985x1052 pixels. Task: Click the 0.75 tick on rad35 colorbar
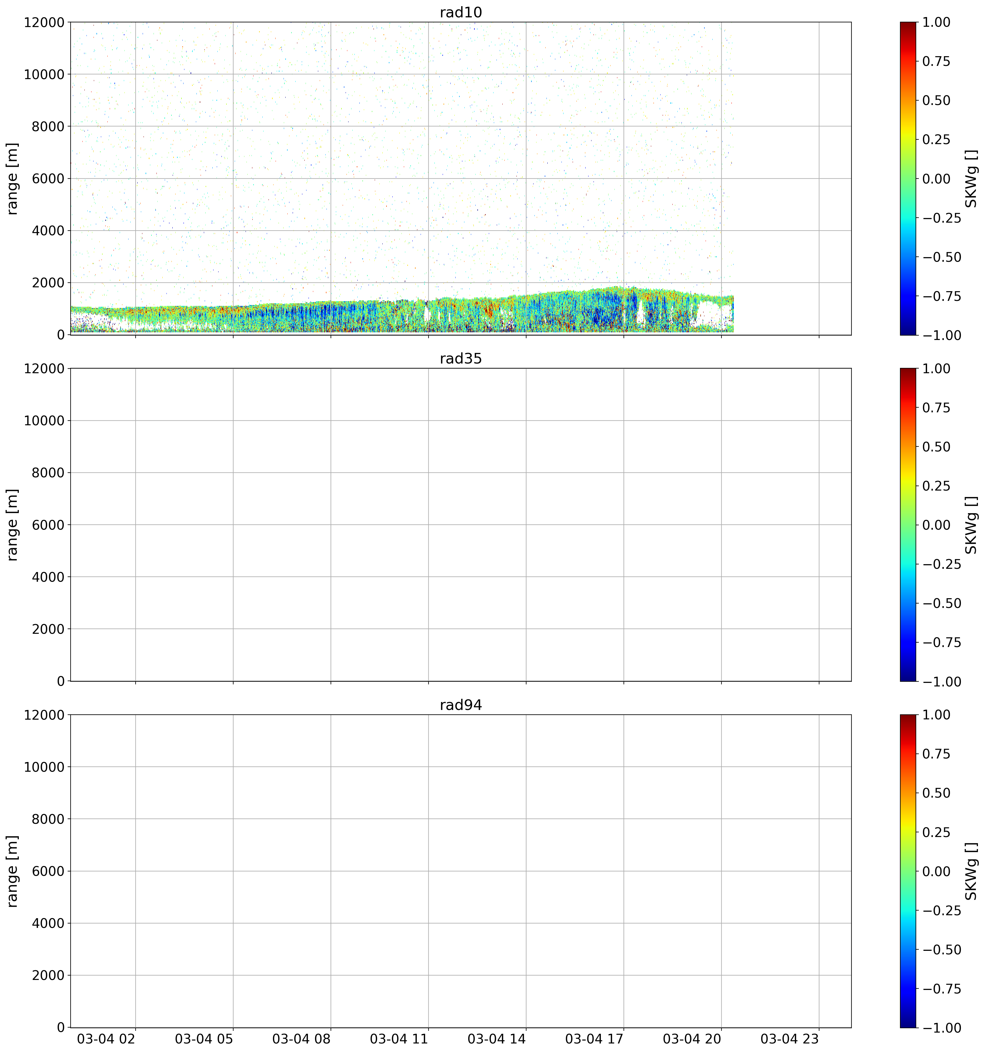[936, 407]
